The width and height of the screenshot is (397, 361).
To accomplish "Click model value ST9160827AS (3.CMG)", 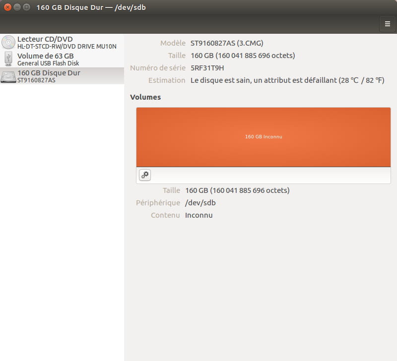I will click(x=227, y=43).
